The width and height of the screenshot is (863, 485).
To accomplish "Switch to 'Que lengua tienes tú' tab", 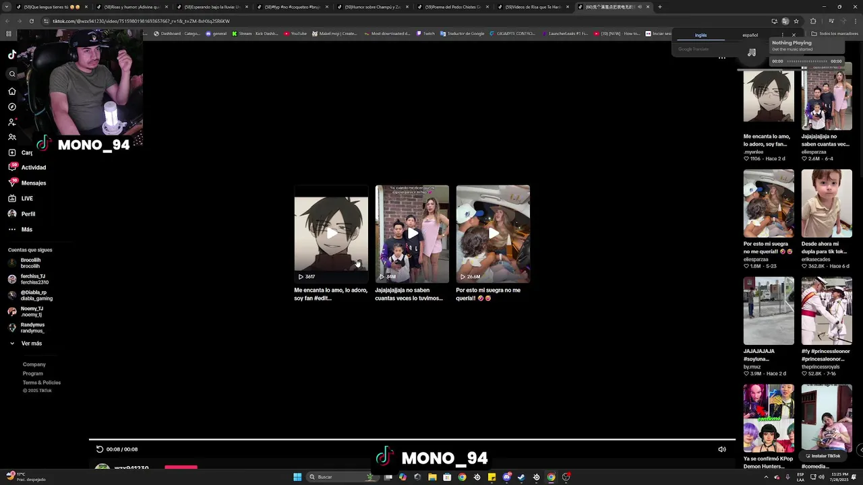I will coord(53,7).
